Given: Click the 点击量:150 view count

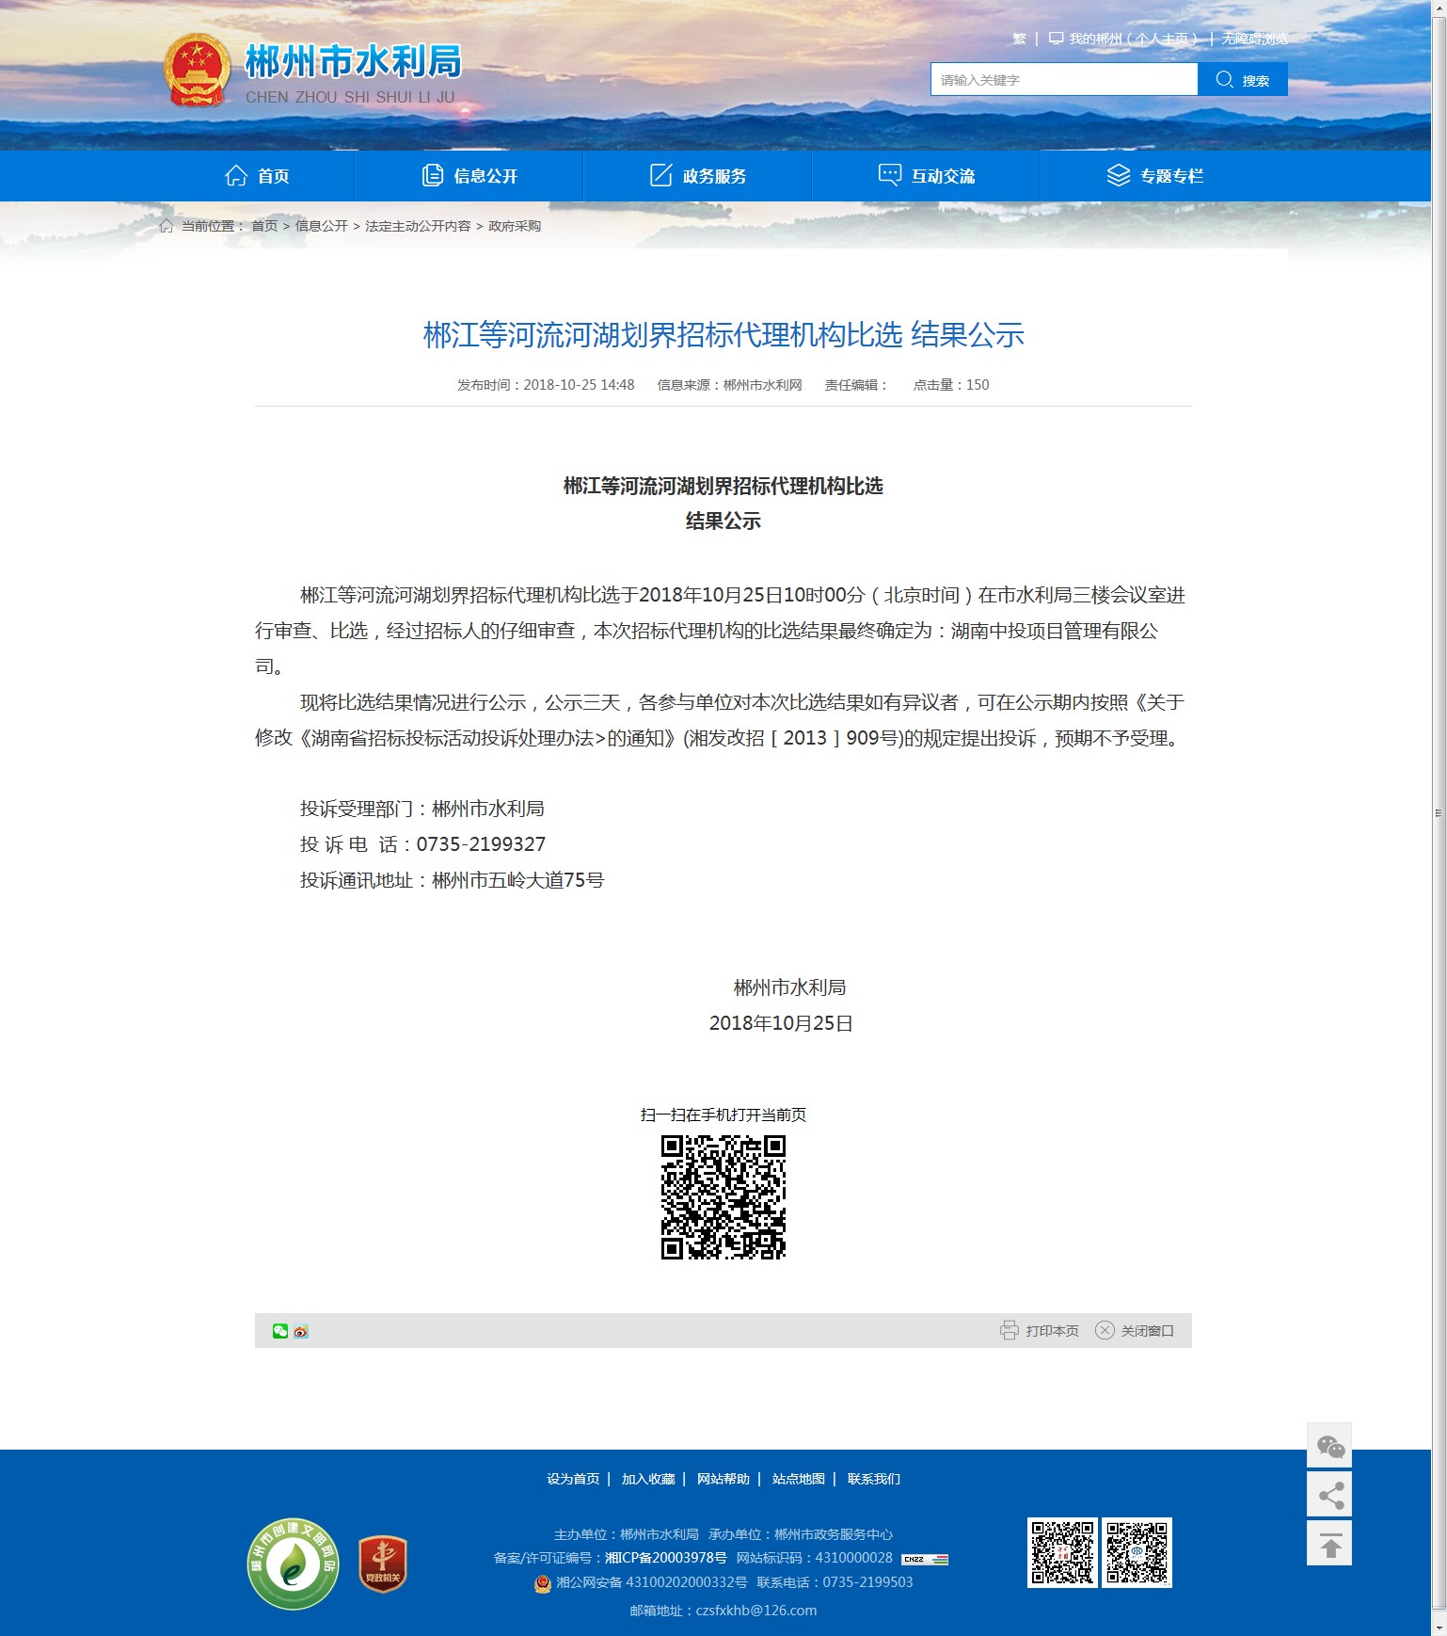Looking at the screenshot, I should pyautogui.click(x=951, y=385).
